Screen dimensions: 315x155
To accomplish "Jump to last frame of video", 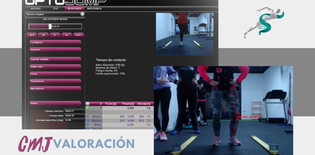I will coord(79,35).
